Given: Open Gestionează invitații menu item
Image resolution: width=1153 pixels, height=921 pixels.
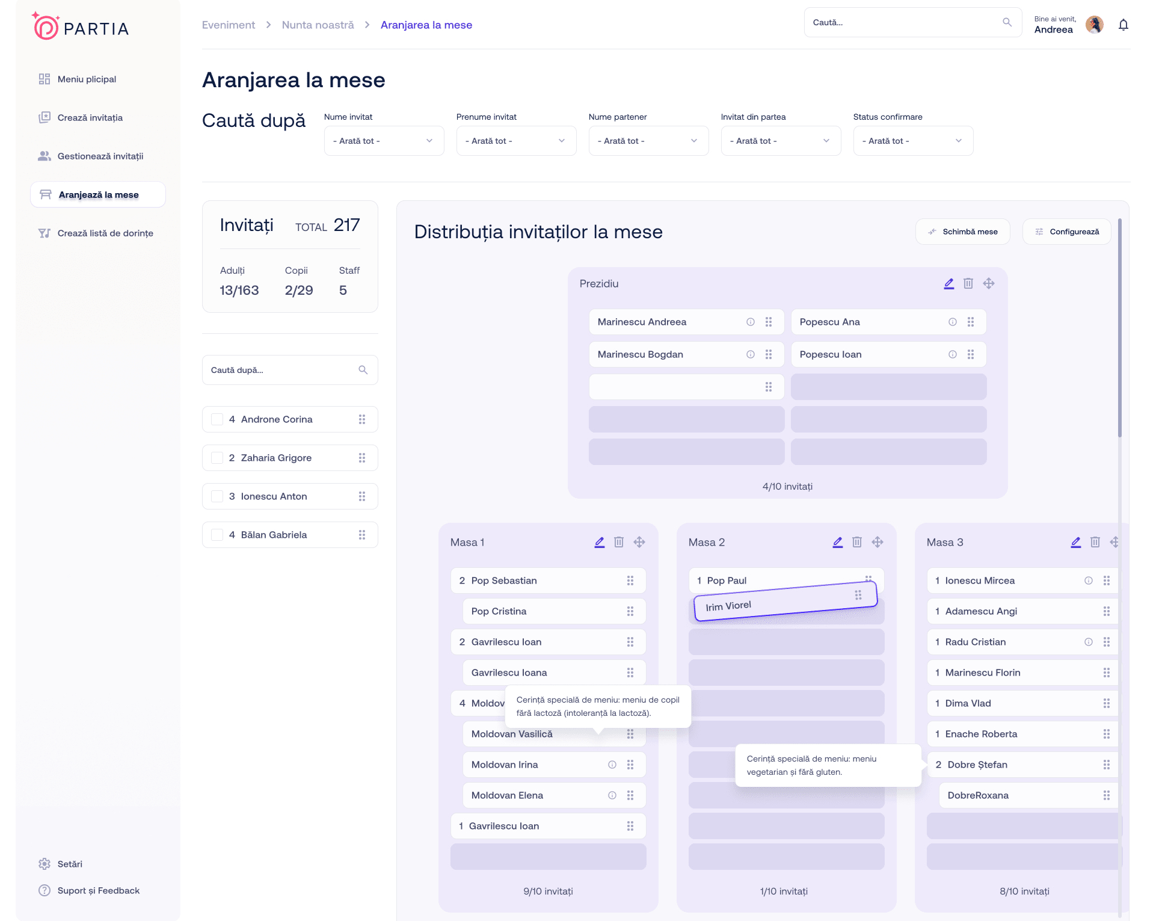Looking at the screenshot, I should [91, 156].
